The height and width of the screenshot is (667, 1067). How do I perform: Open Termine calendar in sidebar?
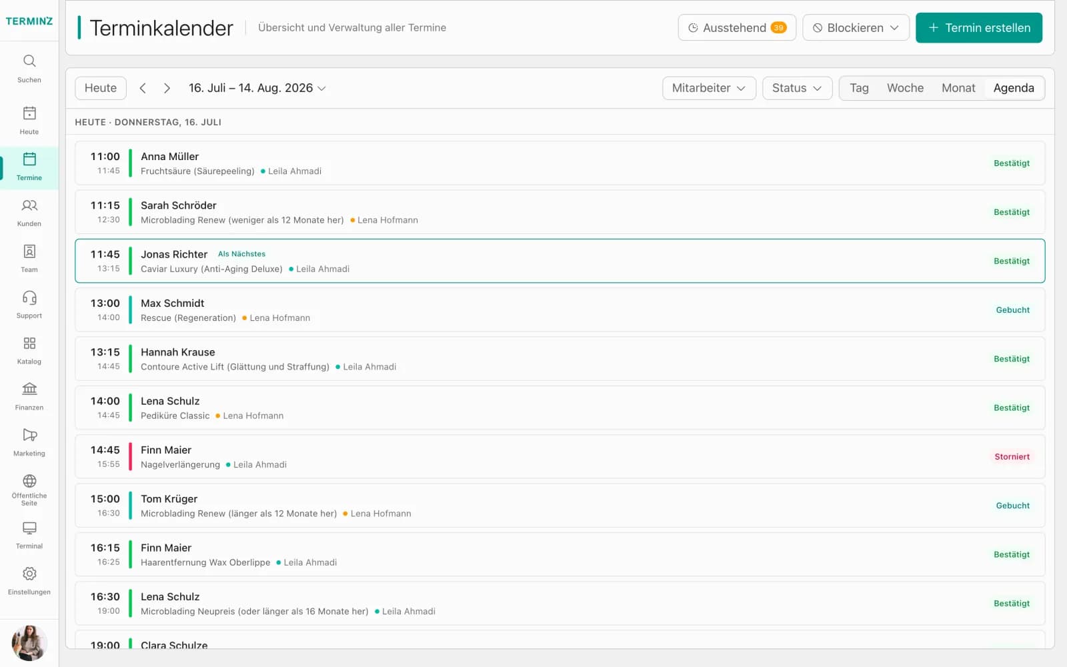point(29,167)
